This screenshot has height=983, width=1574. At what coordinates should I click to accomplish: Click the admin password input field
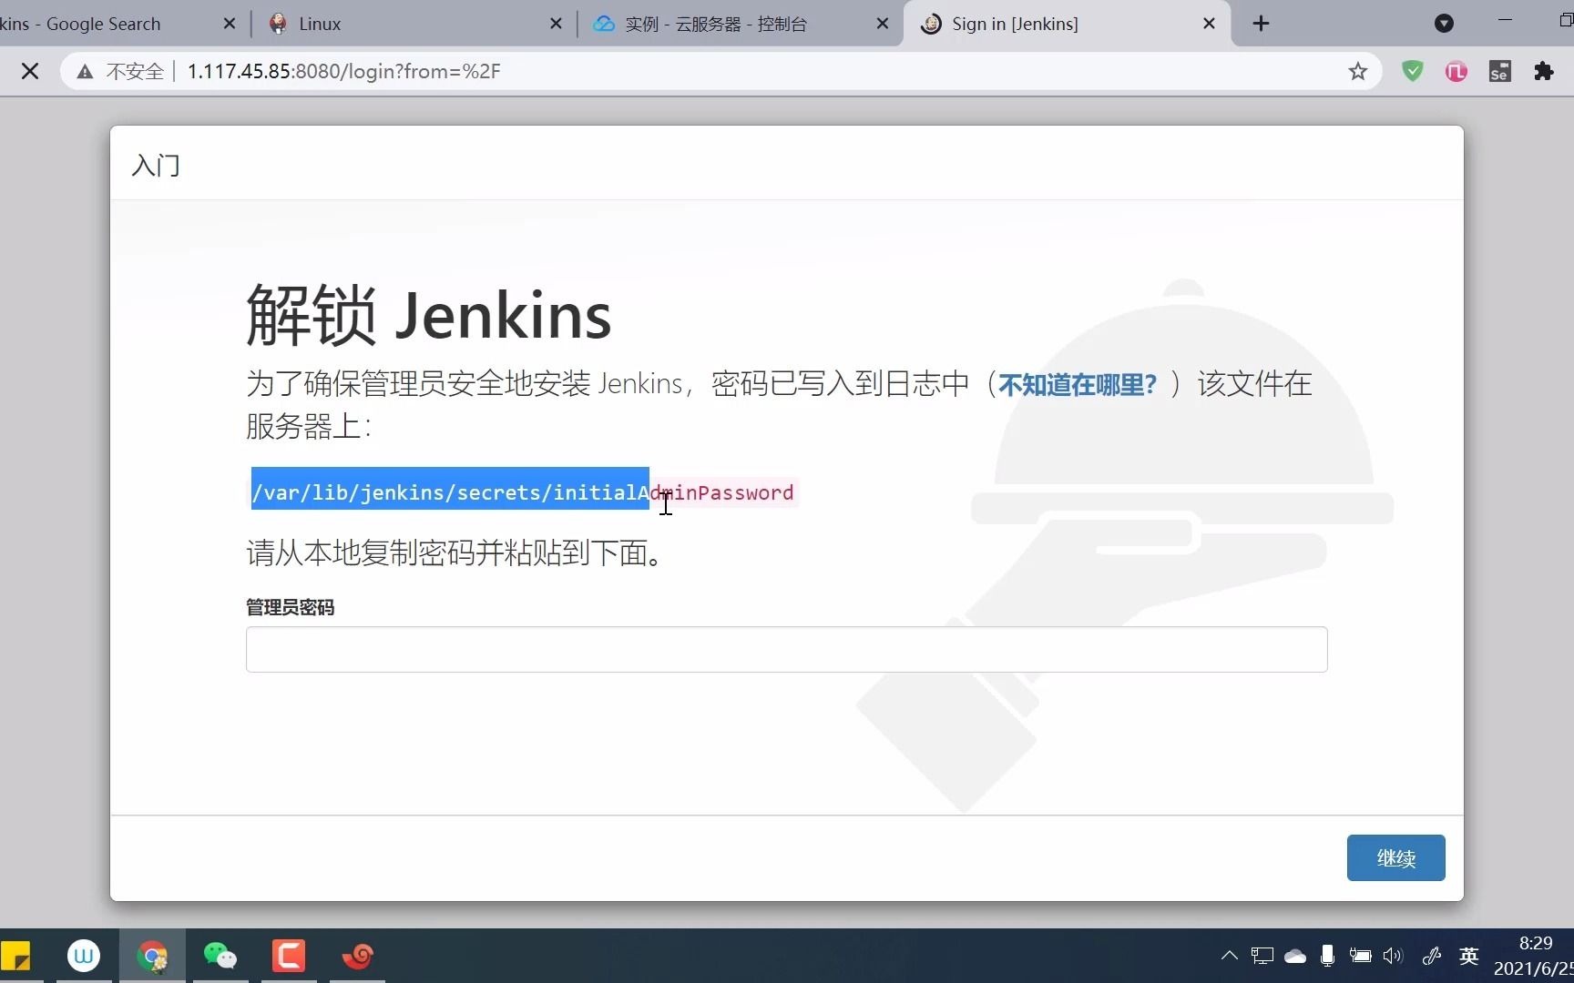pos(786,649)
